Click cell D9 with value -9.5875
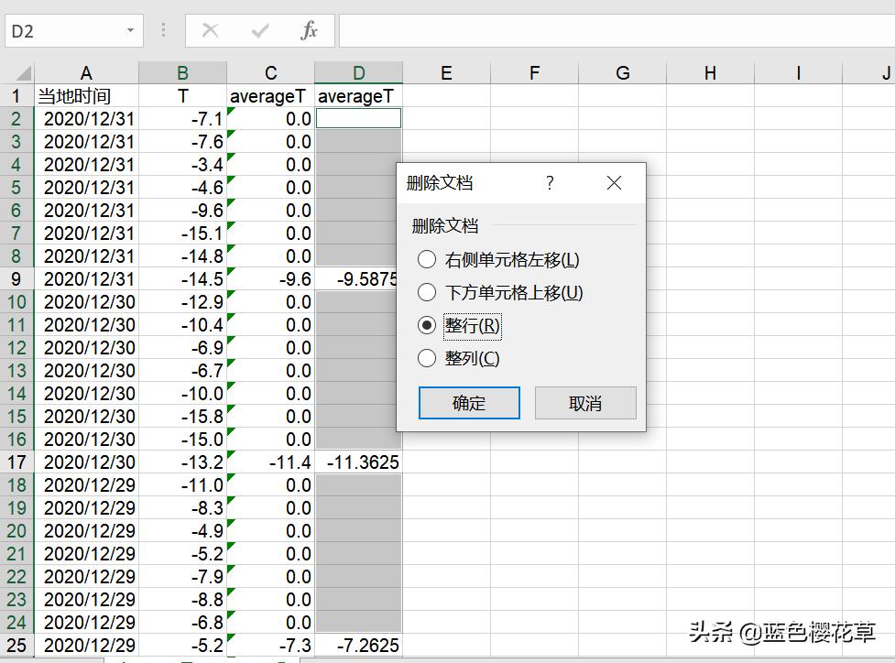895x663 pixels. [356, 279]
